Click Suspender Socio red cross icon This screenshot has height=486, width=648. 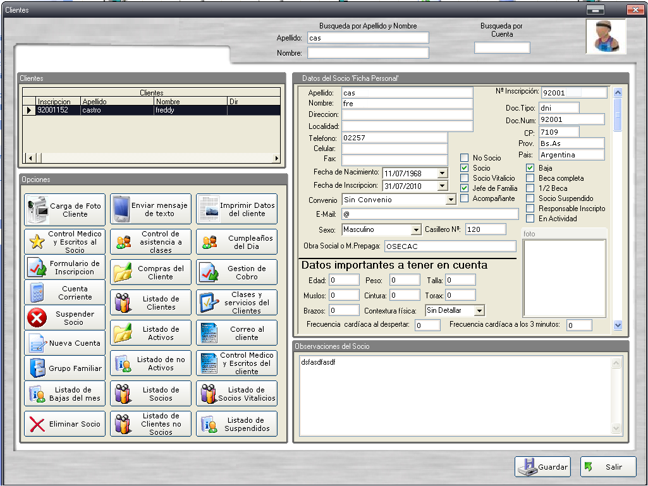pyautogui.click(x=37, y=319)
